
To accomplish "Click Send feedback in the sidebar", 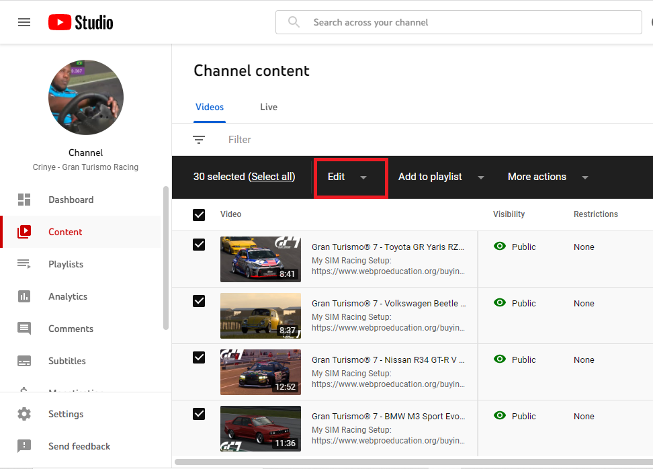I will 81,446.
